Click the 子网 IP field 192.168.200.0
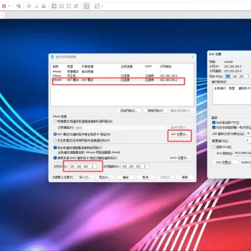This screenshot has width=251, height=251. 83,167
